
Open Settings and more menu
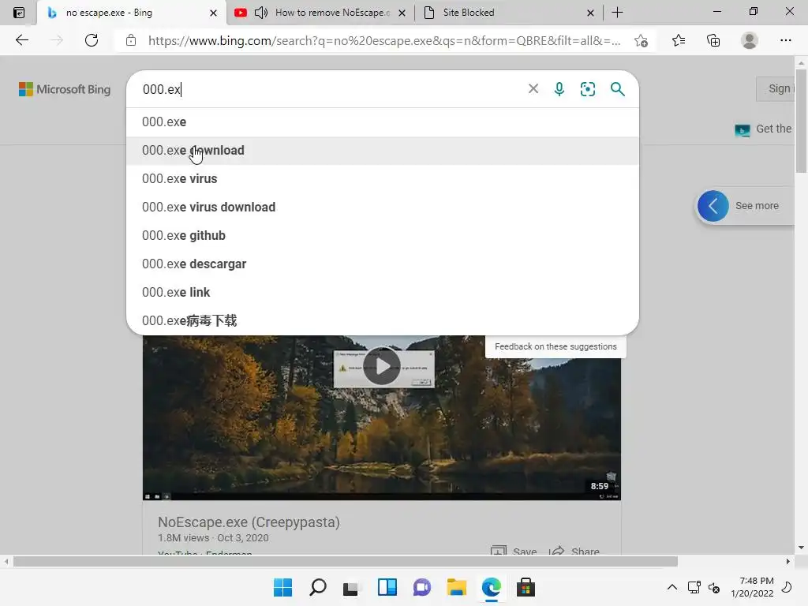[x=785, y=40]
